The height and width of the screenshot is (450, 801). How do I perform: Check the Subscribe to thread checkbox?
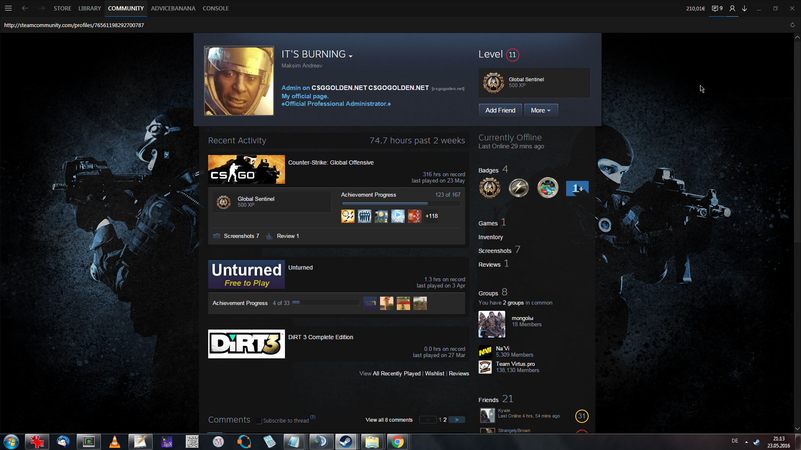259,421
